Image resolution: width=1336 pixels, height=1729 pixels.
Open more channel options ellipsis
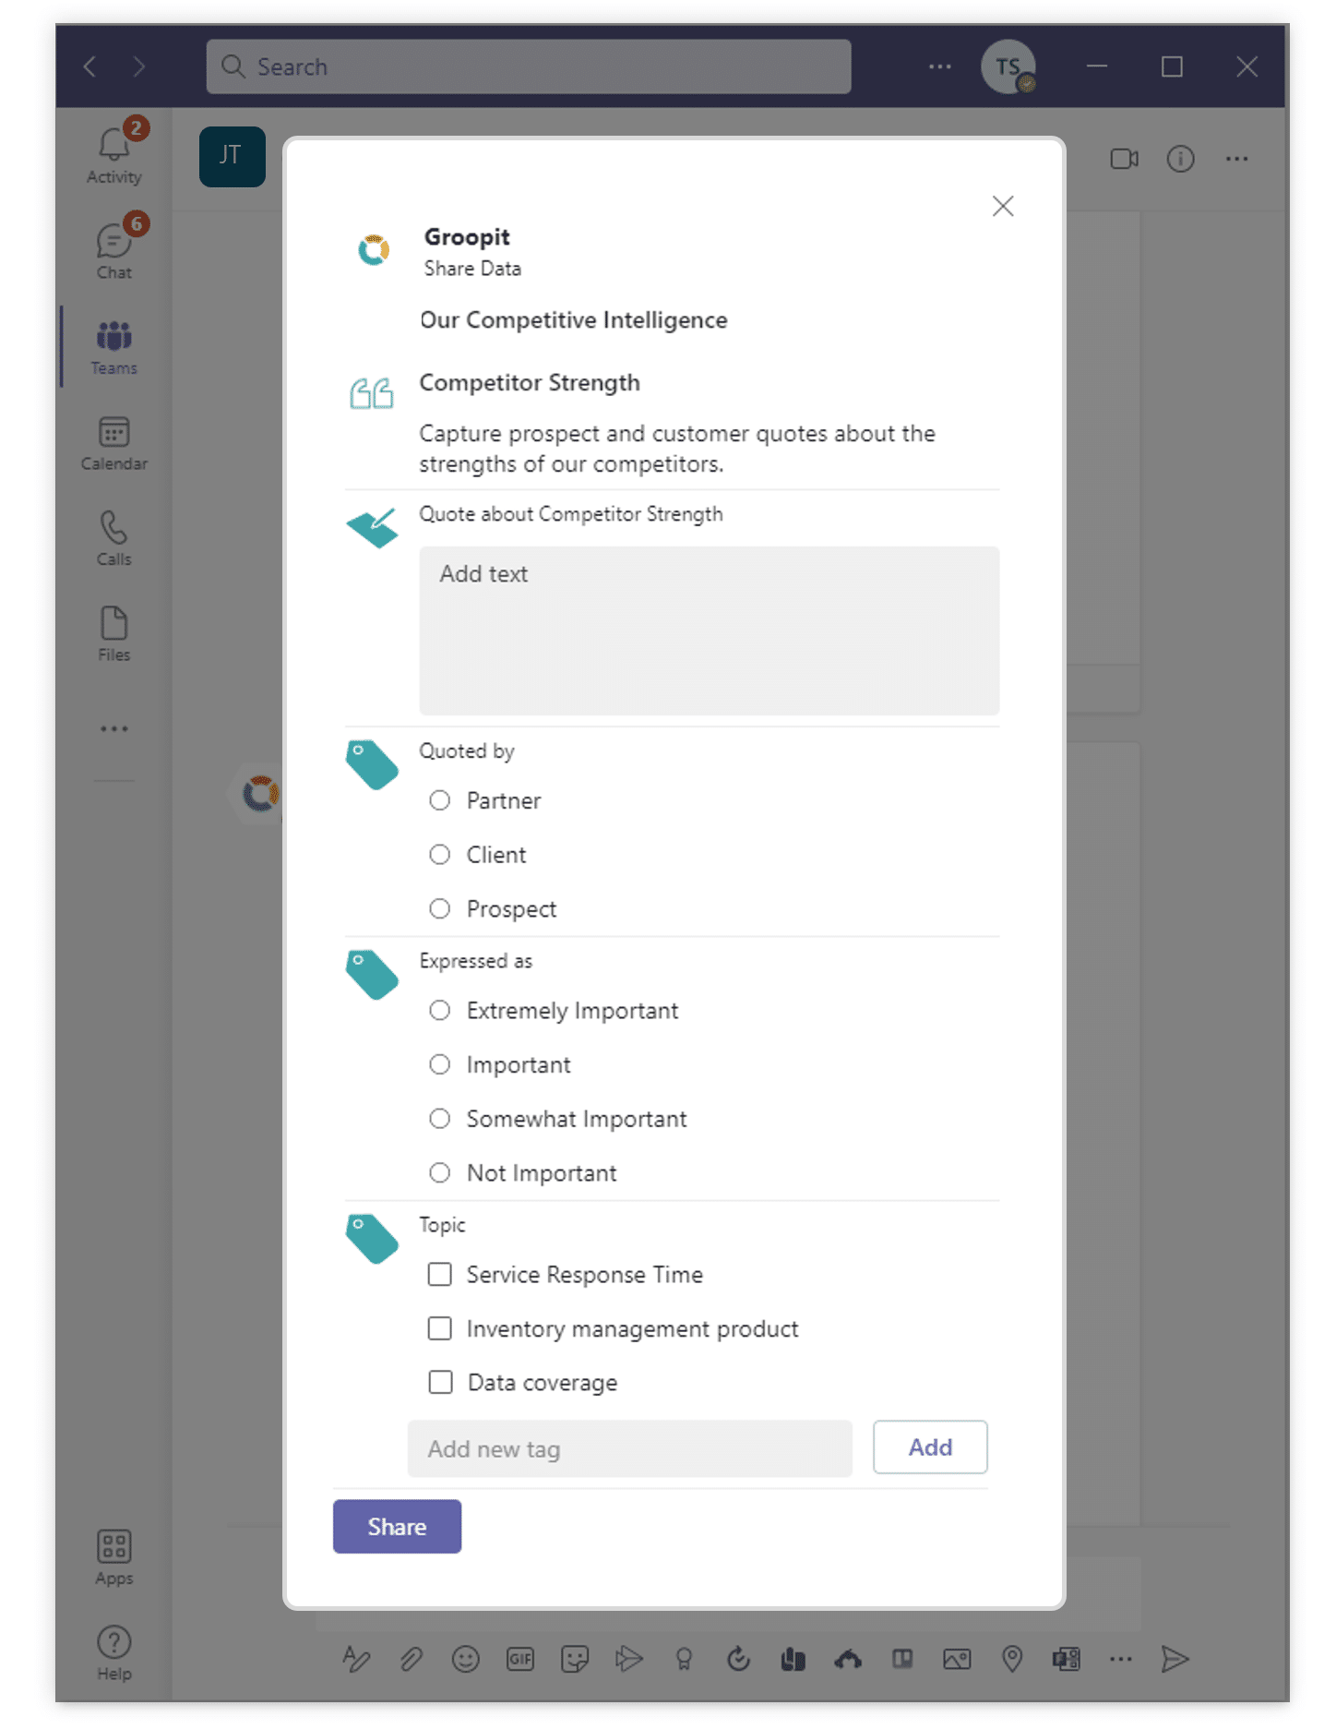tap(1237, 159)
